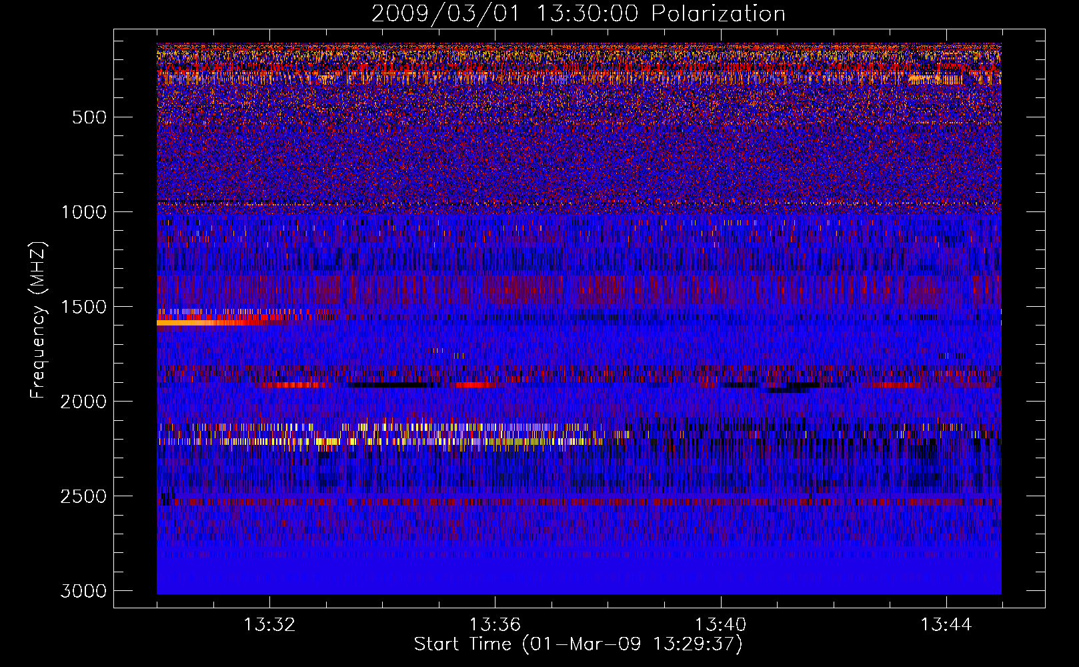Click the 13:32 time tick label
Screen dimensions: 1079x667
(269, 625)
